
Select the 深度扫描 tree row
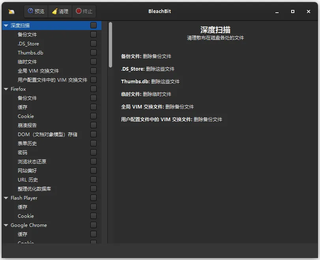click(x=51, y=26)
